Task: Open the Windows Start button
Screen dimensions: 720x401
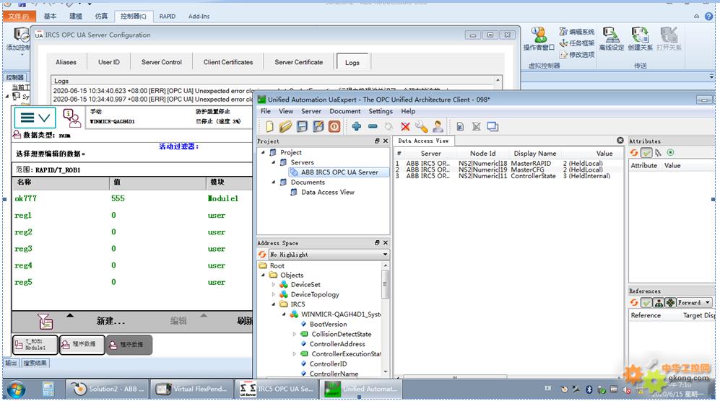Action: (x=16, y=389)
